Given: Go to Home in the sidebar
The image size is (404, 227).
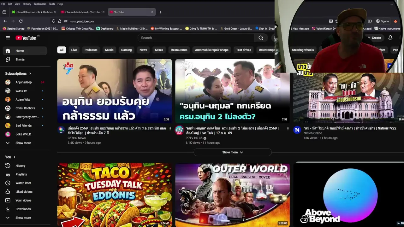Looking at the screenshot, I should 25,51.
